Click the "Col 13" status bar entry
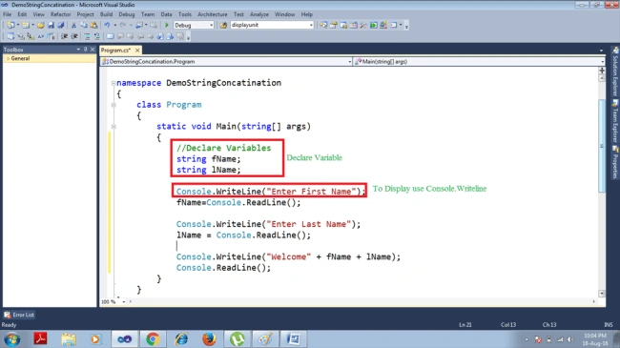 508,325
